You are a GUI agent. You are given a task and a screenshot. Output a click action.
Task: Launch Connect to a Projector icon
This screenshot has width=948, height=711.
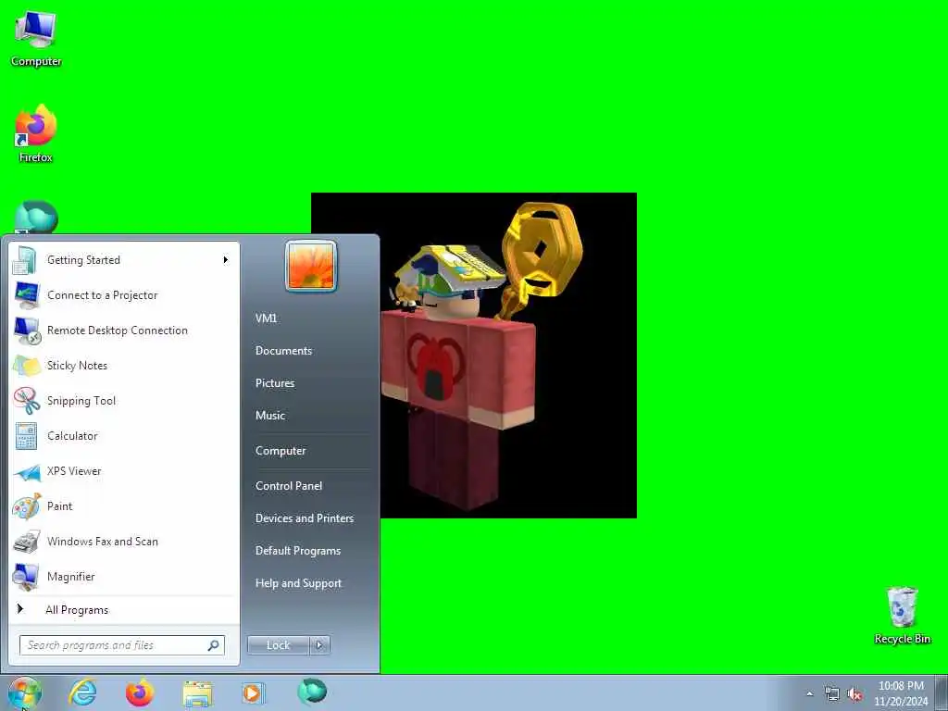pos(27,295)
